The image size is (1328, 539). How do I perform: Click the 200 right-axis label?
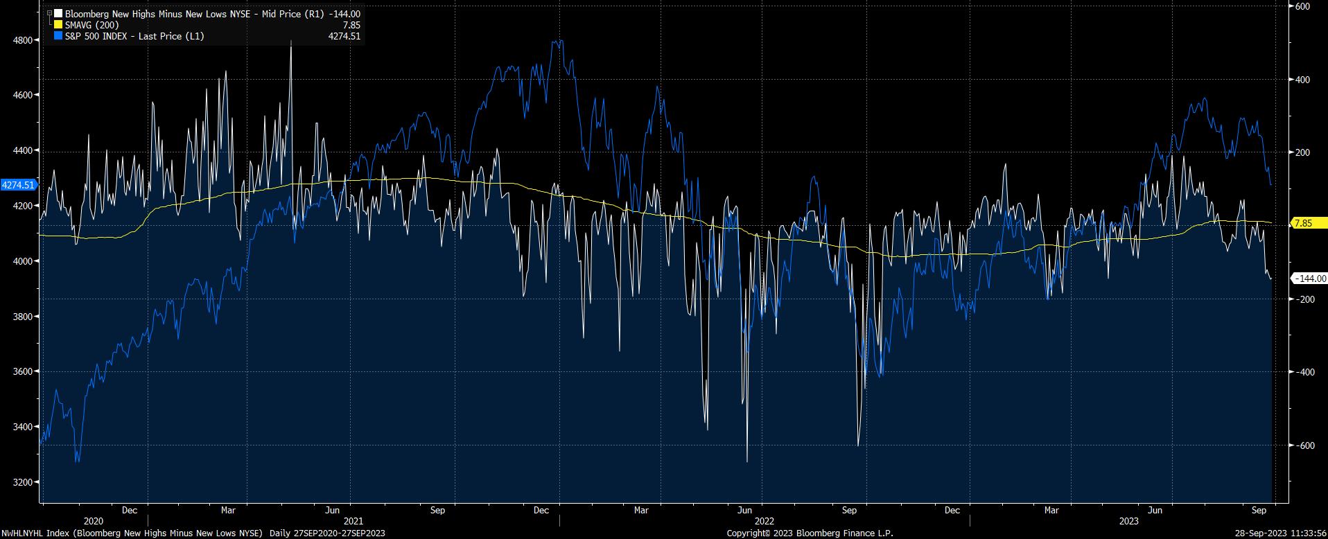point(1302,152)
